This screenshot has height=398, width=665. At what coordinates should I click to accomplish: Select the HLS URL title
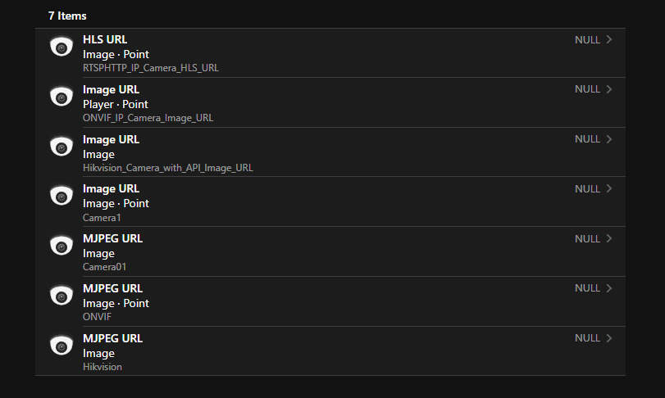pos(105,39)
